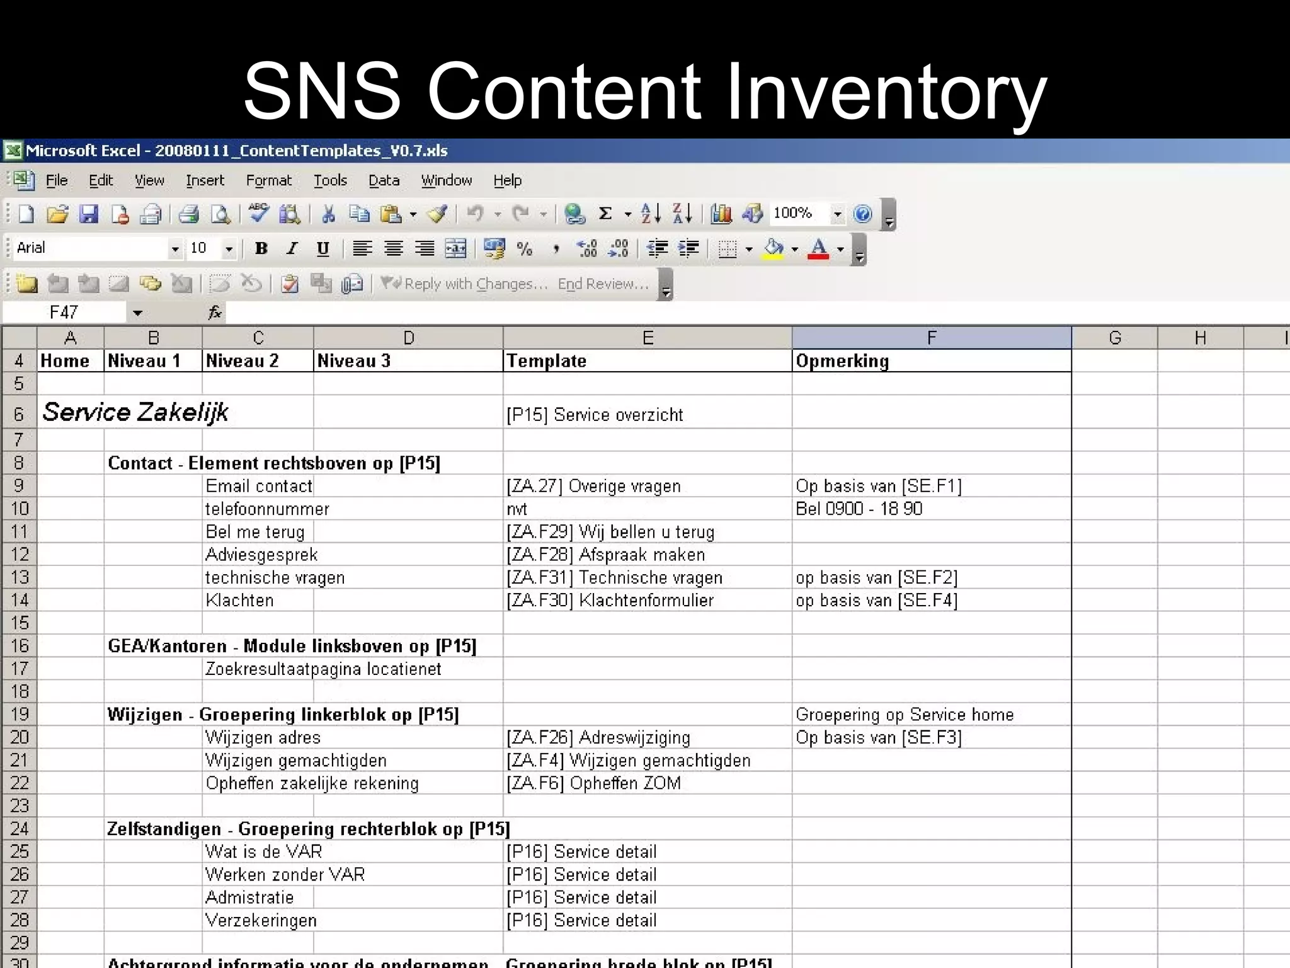Select row 6 header

[x=20, y=413]
